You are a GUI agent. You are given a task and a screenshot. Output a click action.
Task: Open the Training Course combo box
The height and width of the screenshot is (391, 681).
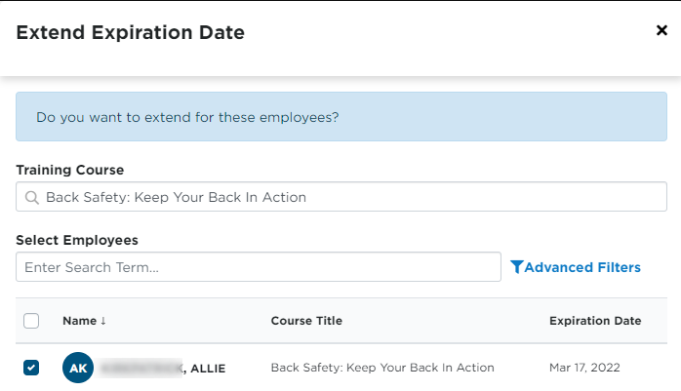click(341, 197)
